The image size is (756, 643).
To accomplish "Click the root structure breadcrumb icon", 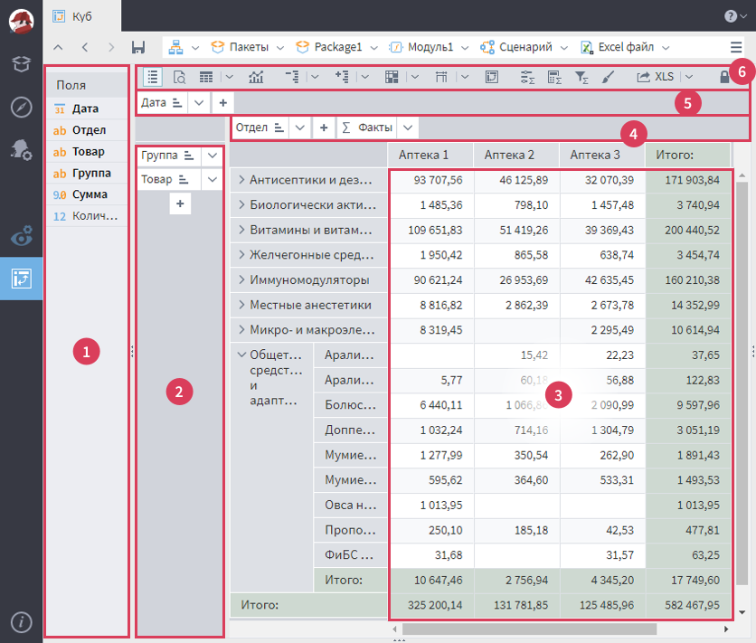I will 175,47.
